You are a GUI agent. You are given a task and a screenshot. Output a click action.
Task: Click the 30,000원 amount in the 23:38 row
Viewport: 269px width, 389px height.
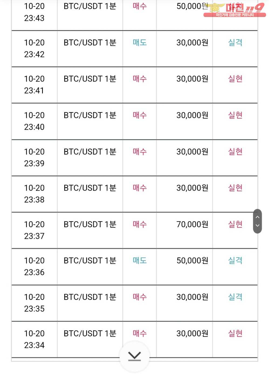click(192, 188)
